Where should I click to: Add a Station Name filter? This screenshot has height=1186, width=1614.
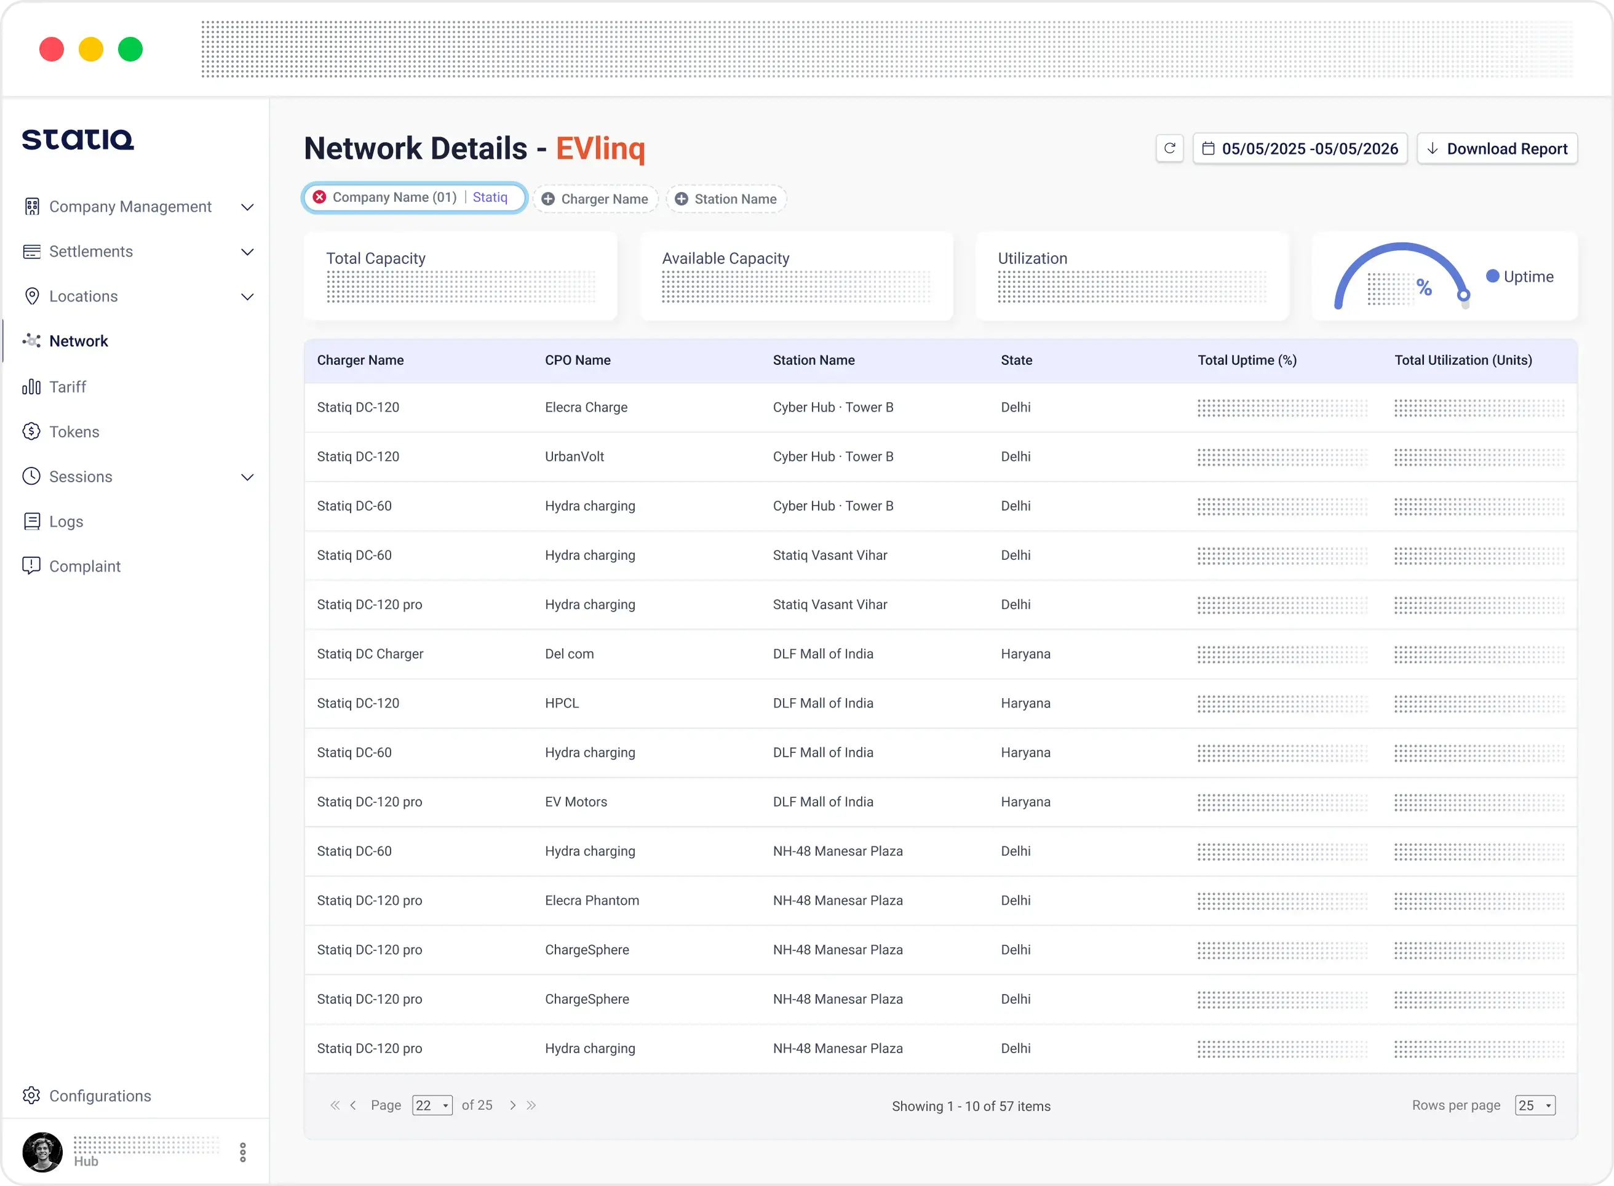click(726, 199)
